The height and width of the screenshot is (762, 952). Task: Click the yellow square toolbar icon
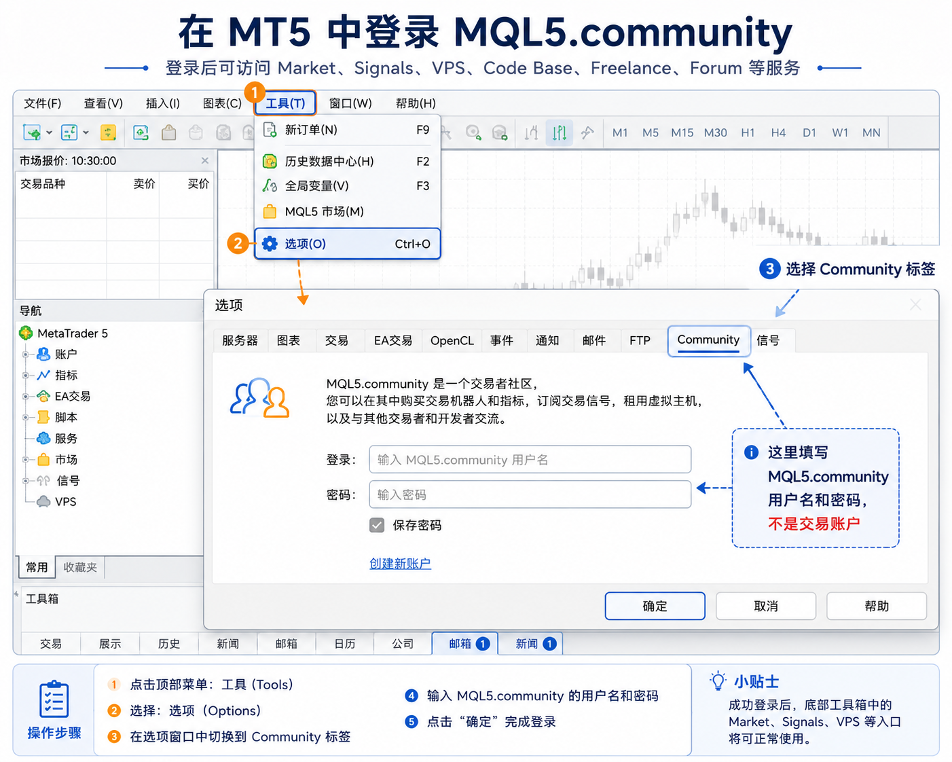click(x=108, y=132)
